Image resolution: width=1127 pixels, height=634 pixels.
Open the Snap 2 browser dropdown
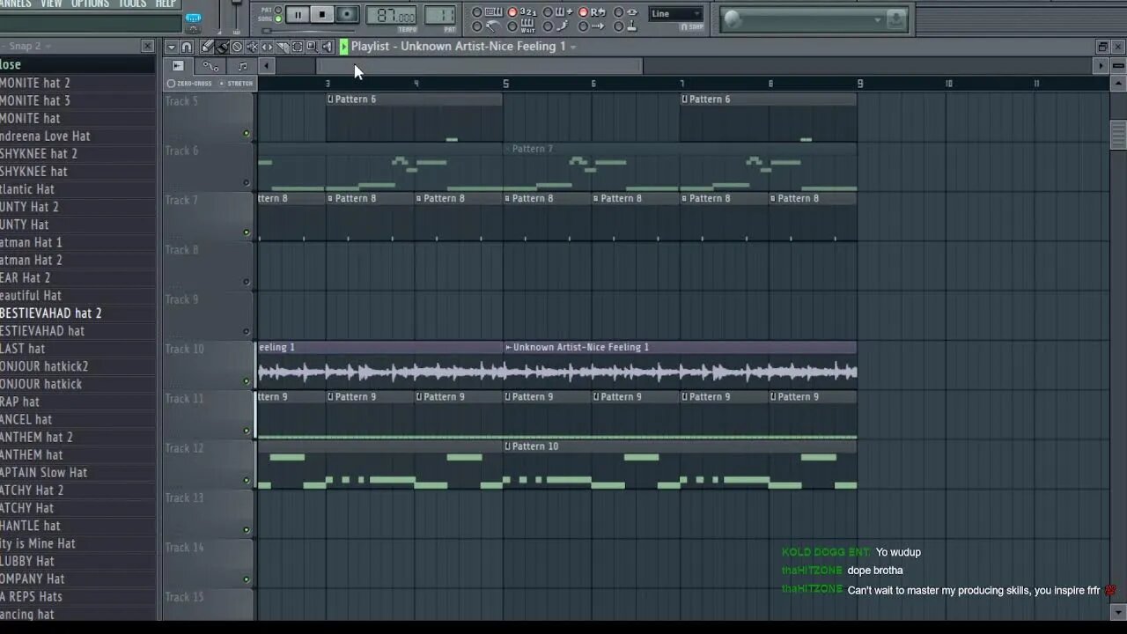coord(47,46)
